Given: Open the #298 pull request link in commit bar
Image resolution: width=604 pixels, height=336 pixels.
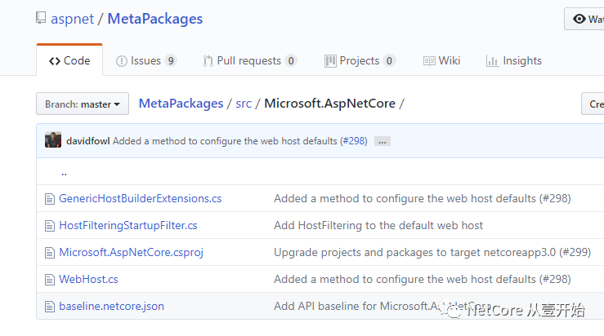Looking at the screenshot, I should point(354,141).
